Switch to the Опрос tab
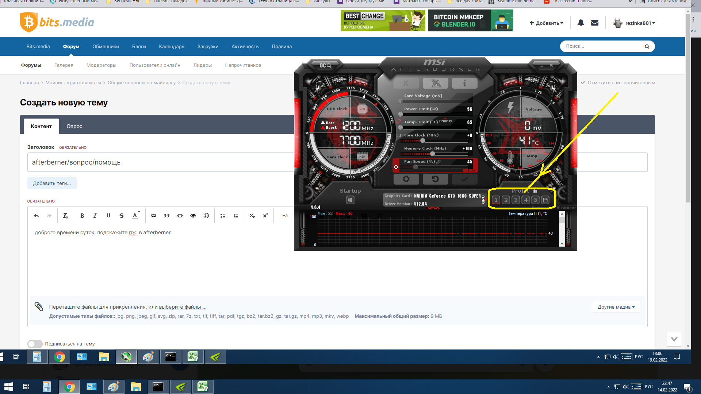 click(74, 126)
